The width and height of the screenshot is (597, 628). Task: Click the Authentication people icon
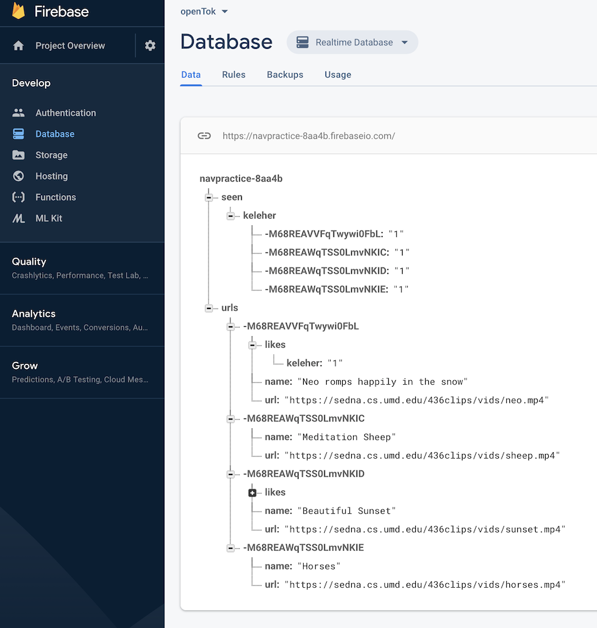18,113
